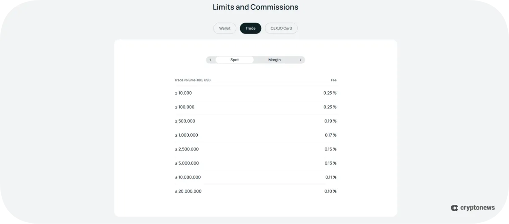Click the Fee column header
Image resolution: width=509 pixels, height=224 pixels.
334,80
